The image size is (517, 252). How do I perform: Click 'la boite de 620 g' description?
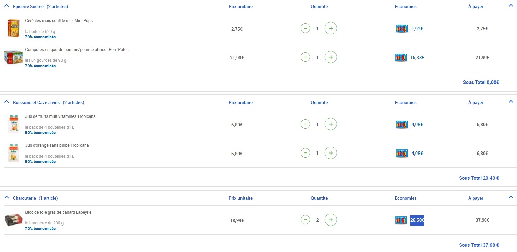(x=40, y=32)
